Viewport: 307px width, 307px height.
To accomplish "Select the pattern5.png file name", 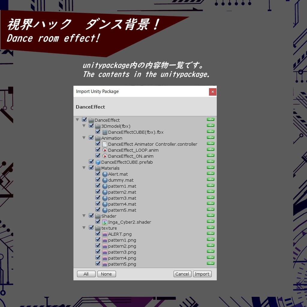I will (x=122, y=264).
